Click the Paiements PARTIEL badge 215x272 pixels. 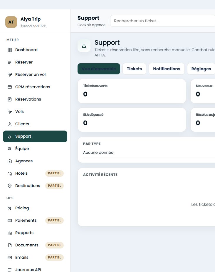[x=54, y=221]
